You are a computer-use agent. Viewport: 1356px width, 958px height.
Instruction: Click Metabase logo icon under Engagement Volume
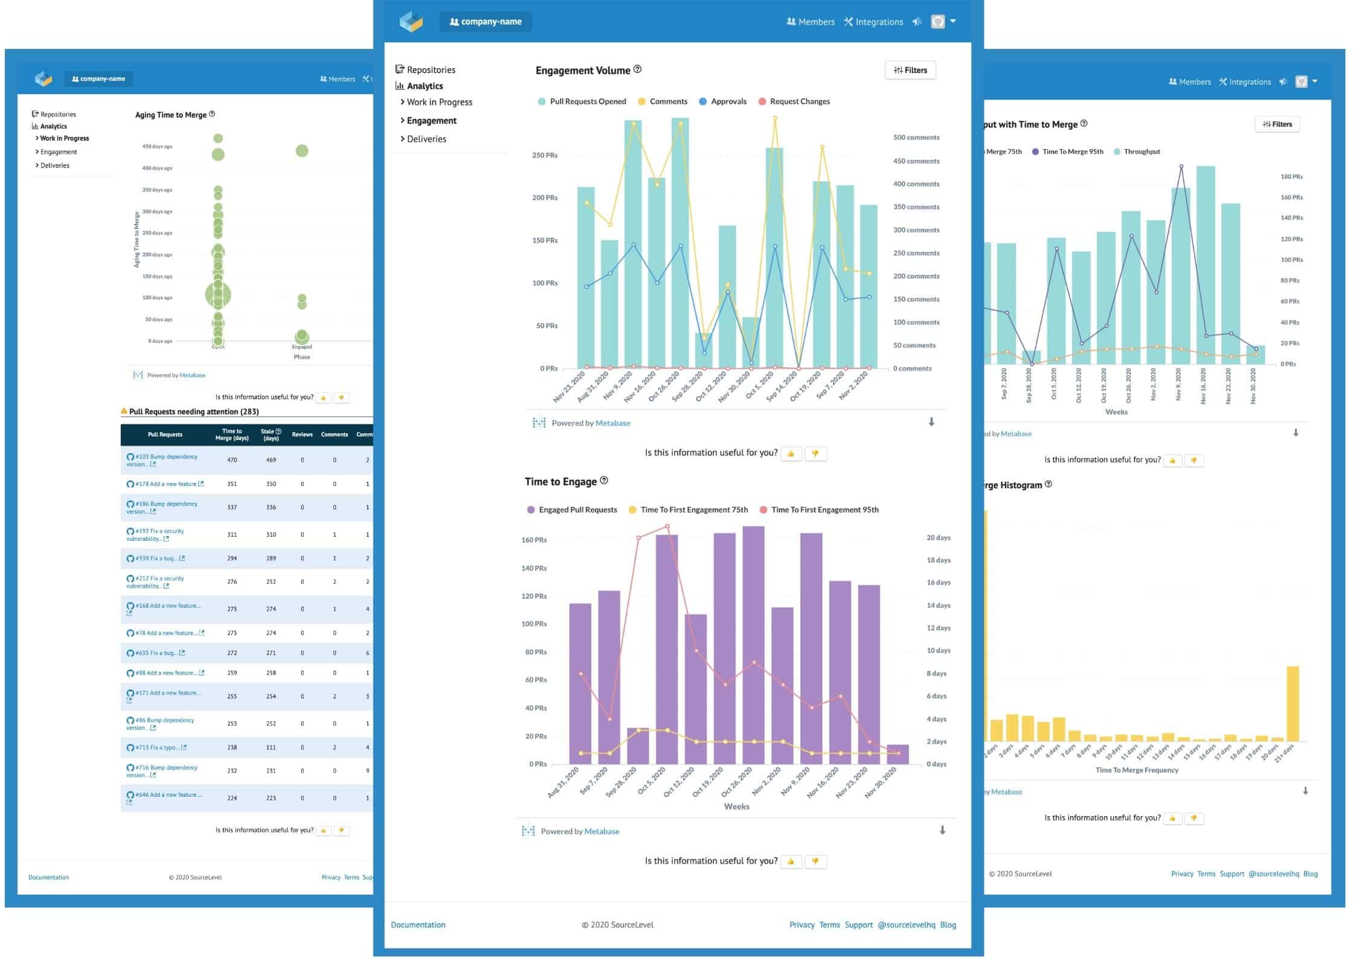pyautogui.click(x=539, y=423)
